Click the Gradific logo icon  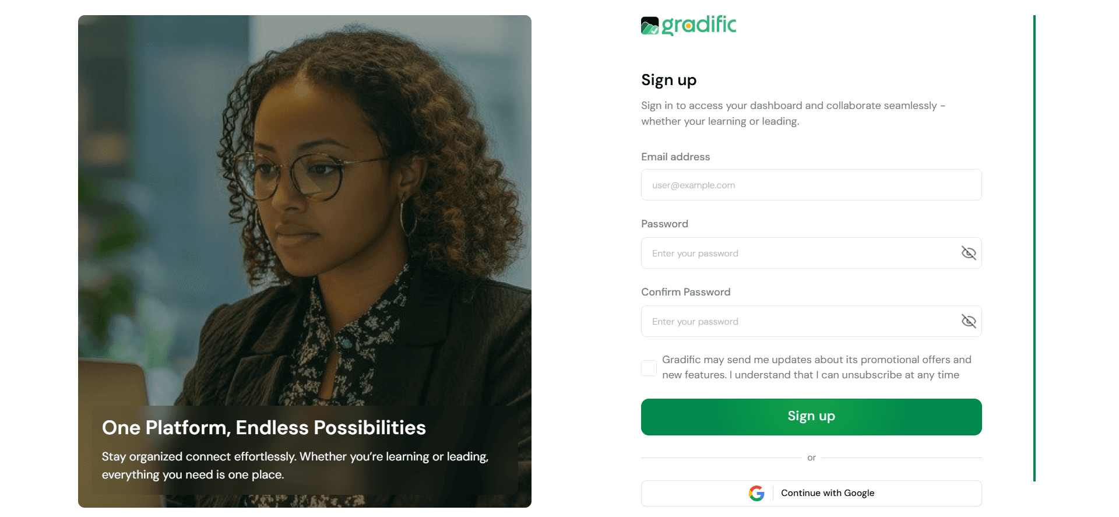pyautogui.click(x=650, y=26)
